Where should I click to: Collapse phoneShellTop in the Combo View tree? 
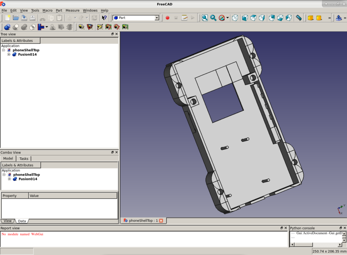(4, 175)
